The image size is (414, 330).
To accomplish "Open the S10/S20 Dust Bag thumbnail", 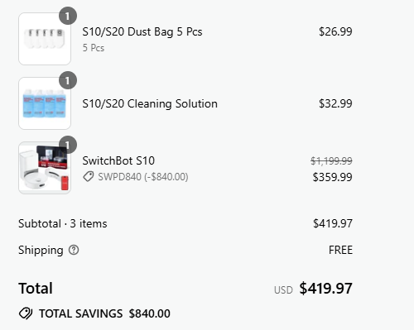I will 45,39.
